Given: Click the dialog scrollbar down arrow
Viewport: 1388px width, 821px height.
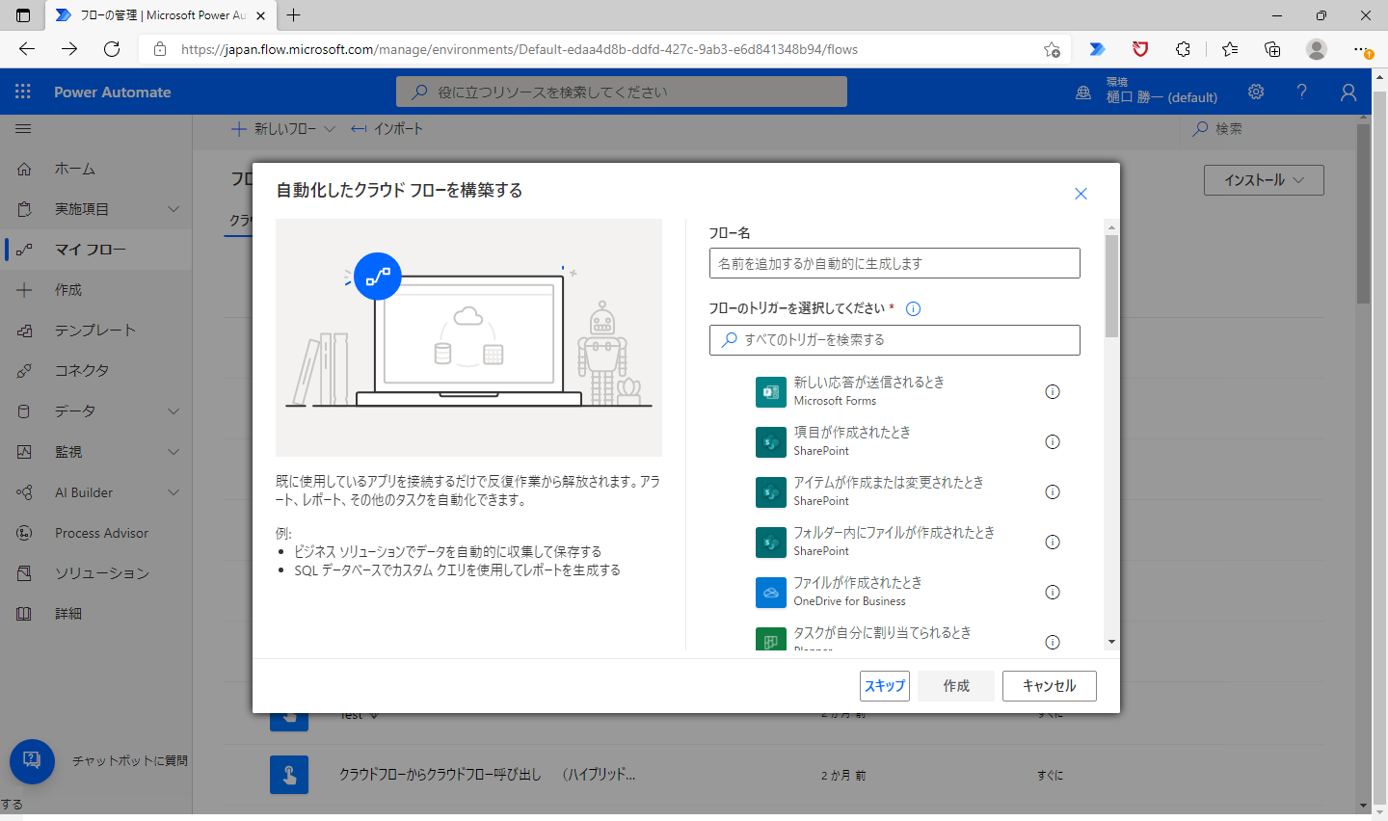Looking at the screenshot, I should coord(1111,642).
